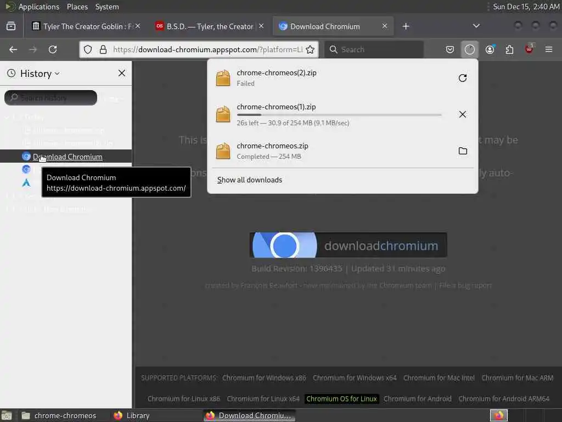Image resolution: width=562 pixels, height=422 pixels.
Task: Open Chromium for Android ARM64 link
Action: click(504, 399)
